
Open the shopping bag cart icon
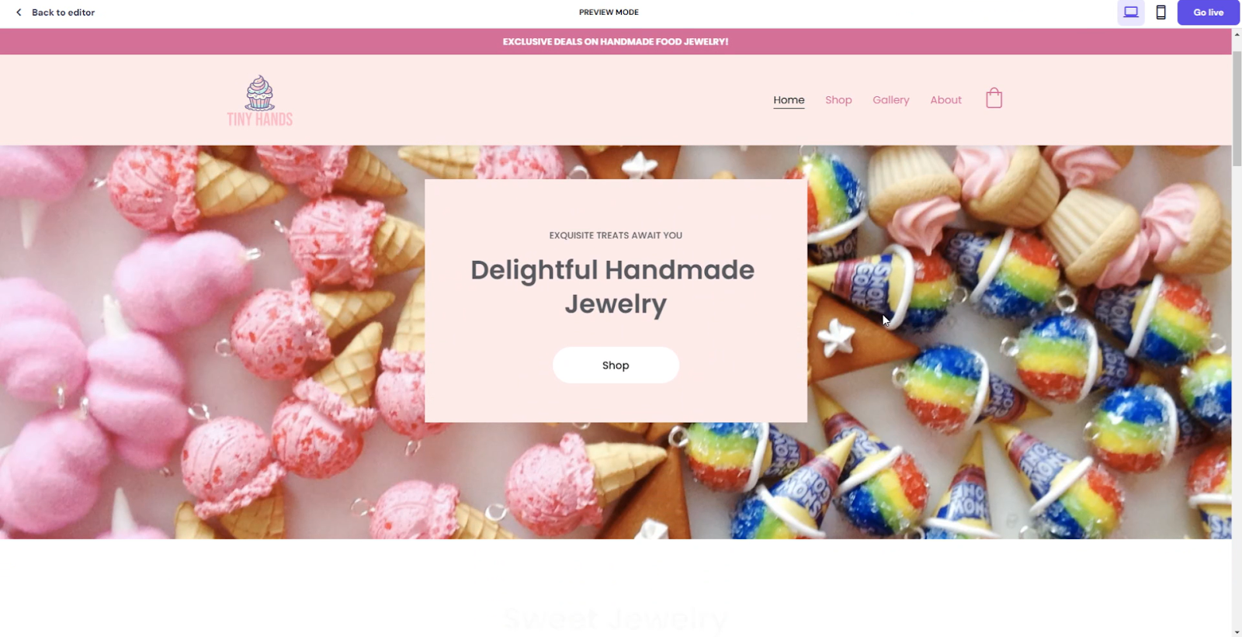[x=994, y=99]
